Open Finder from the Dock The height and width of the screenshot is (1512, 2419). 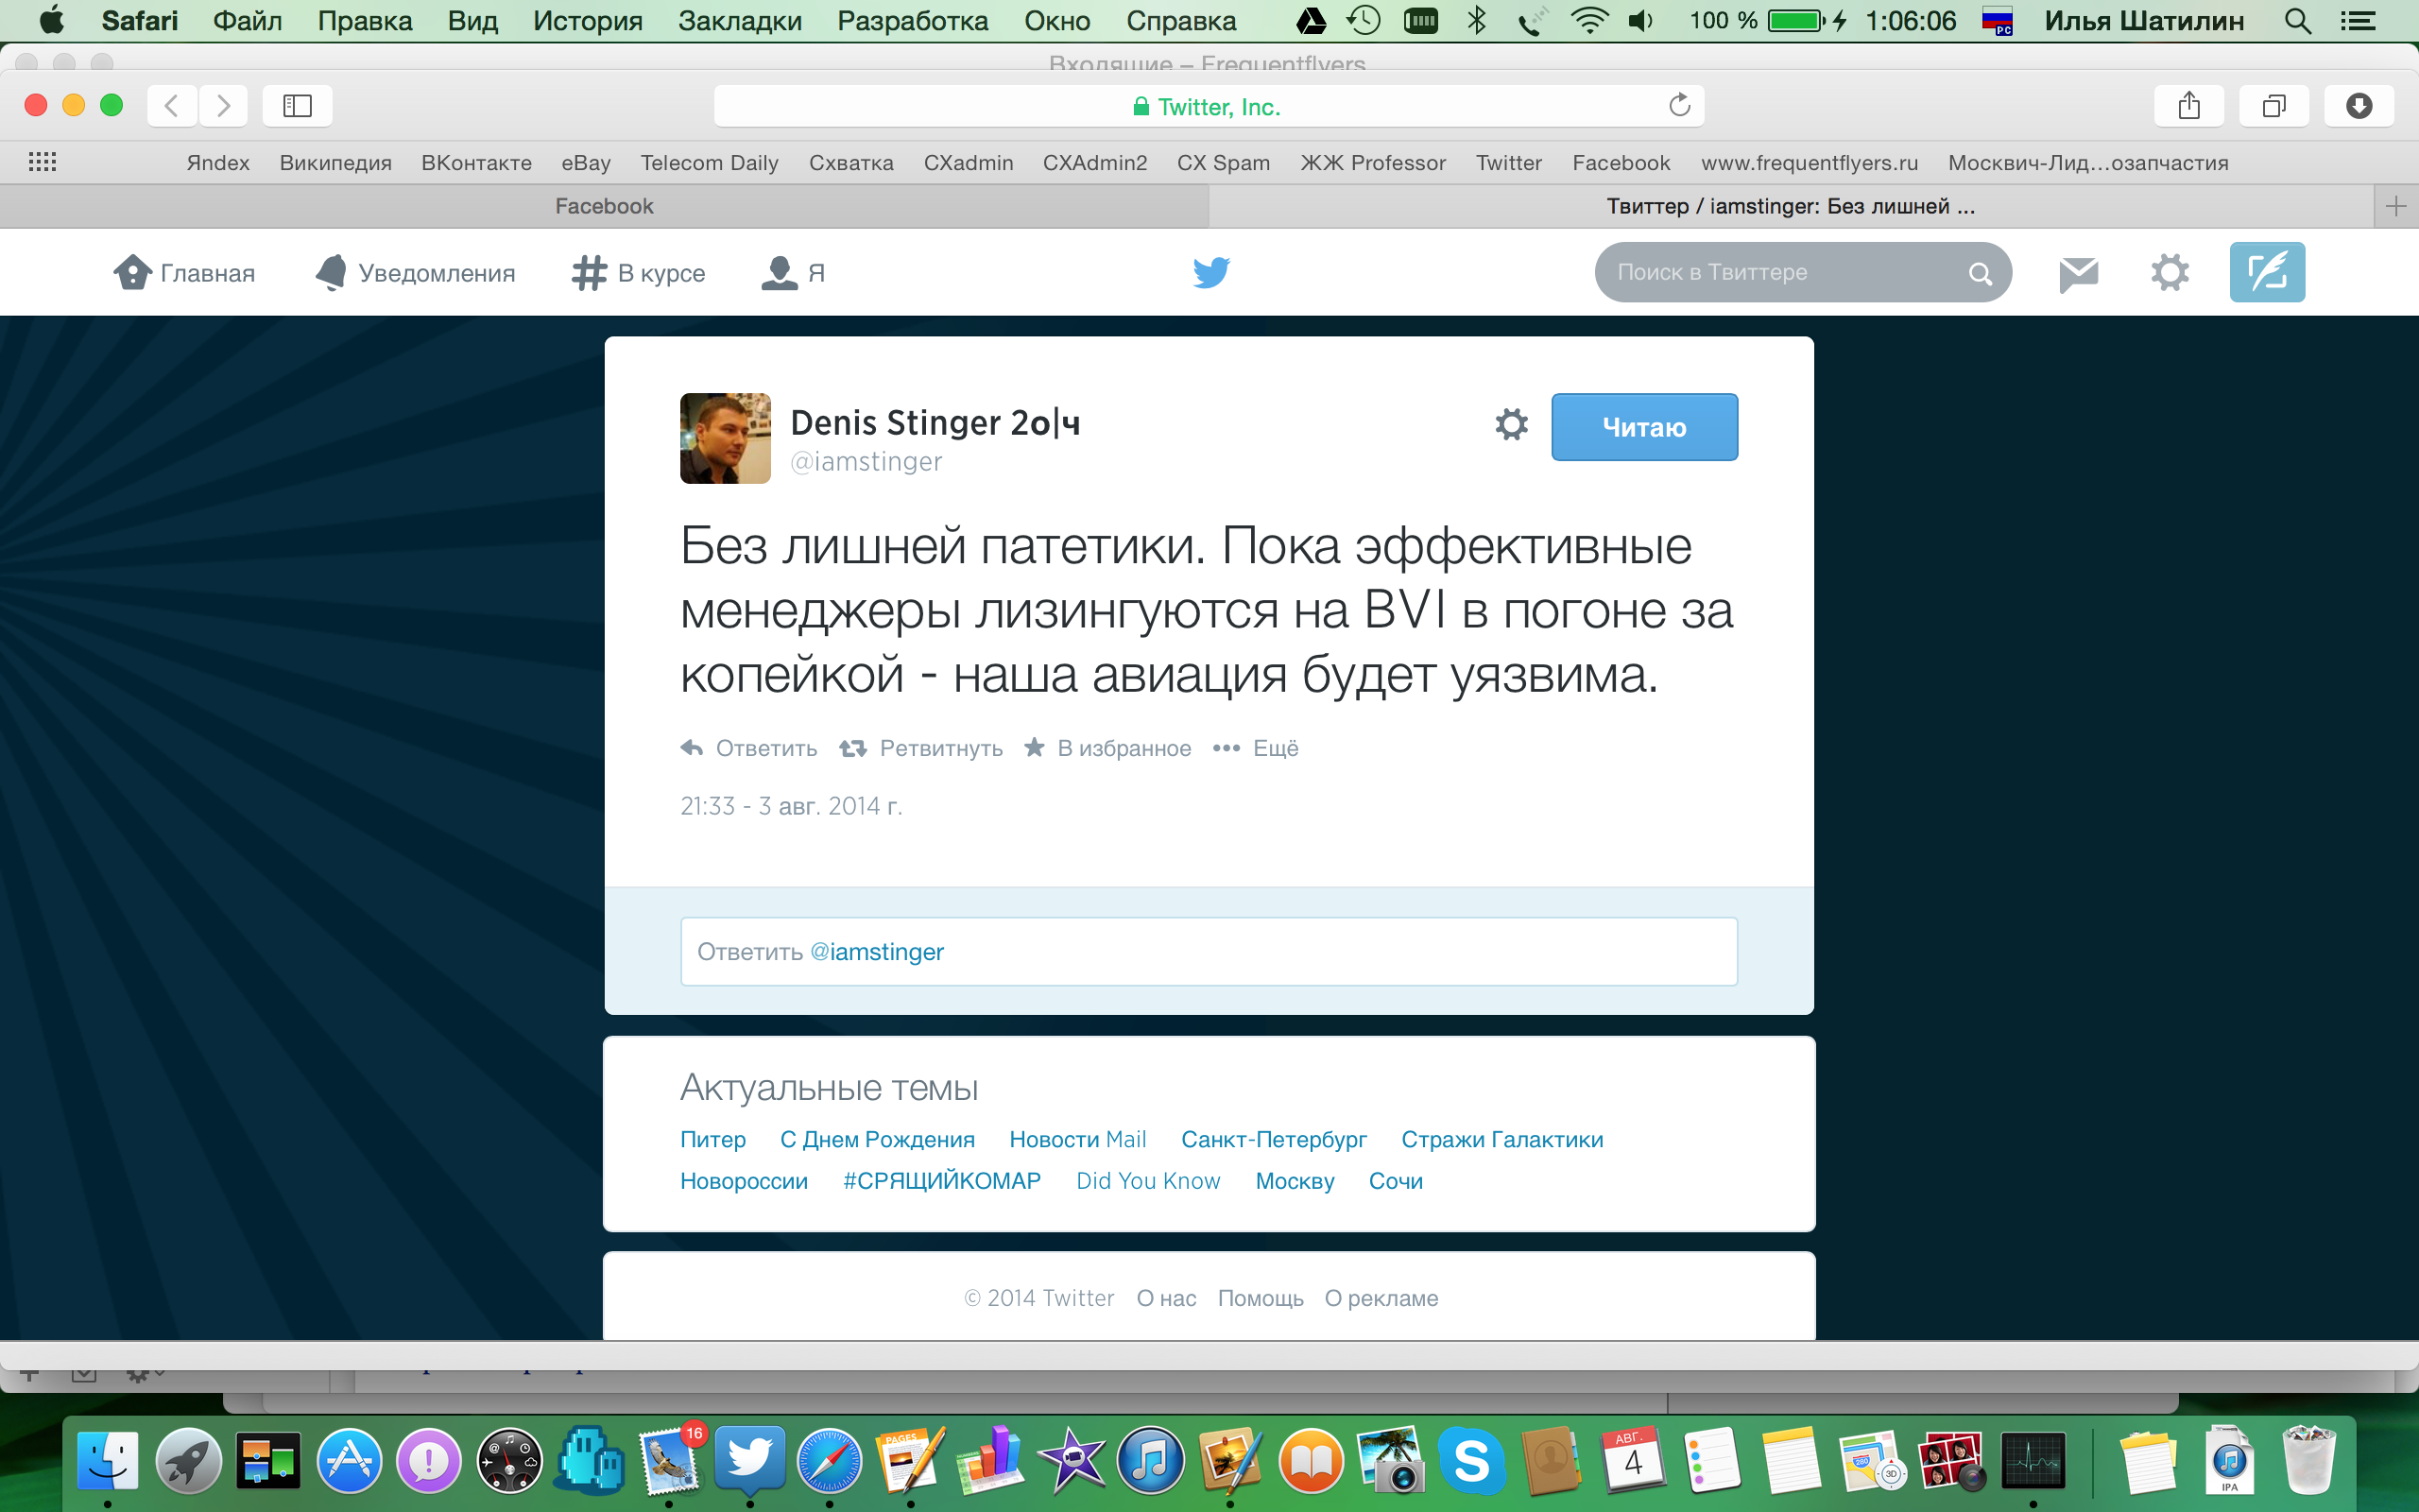click(x=108, y=1461)
